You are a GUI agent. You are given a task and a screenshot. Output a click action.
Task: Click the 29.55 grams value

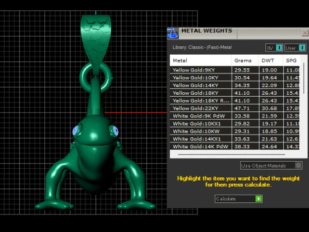click(x=242, y=70)
